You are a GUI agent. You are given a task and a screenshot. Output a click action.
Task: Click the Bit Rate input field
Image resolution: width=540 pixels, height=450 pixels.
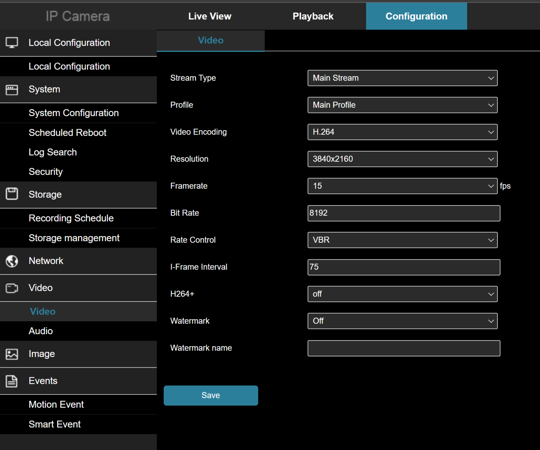[404, 213]
